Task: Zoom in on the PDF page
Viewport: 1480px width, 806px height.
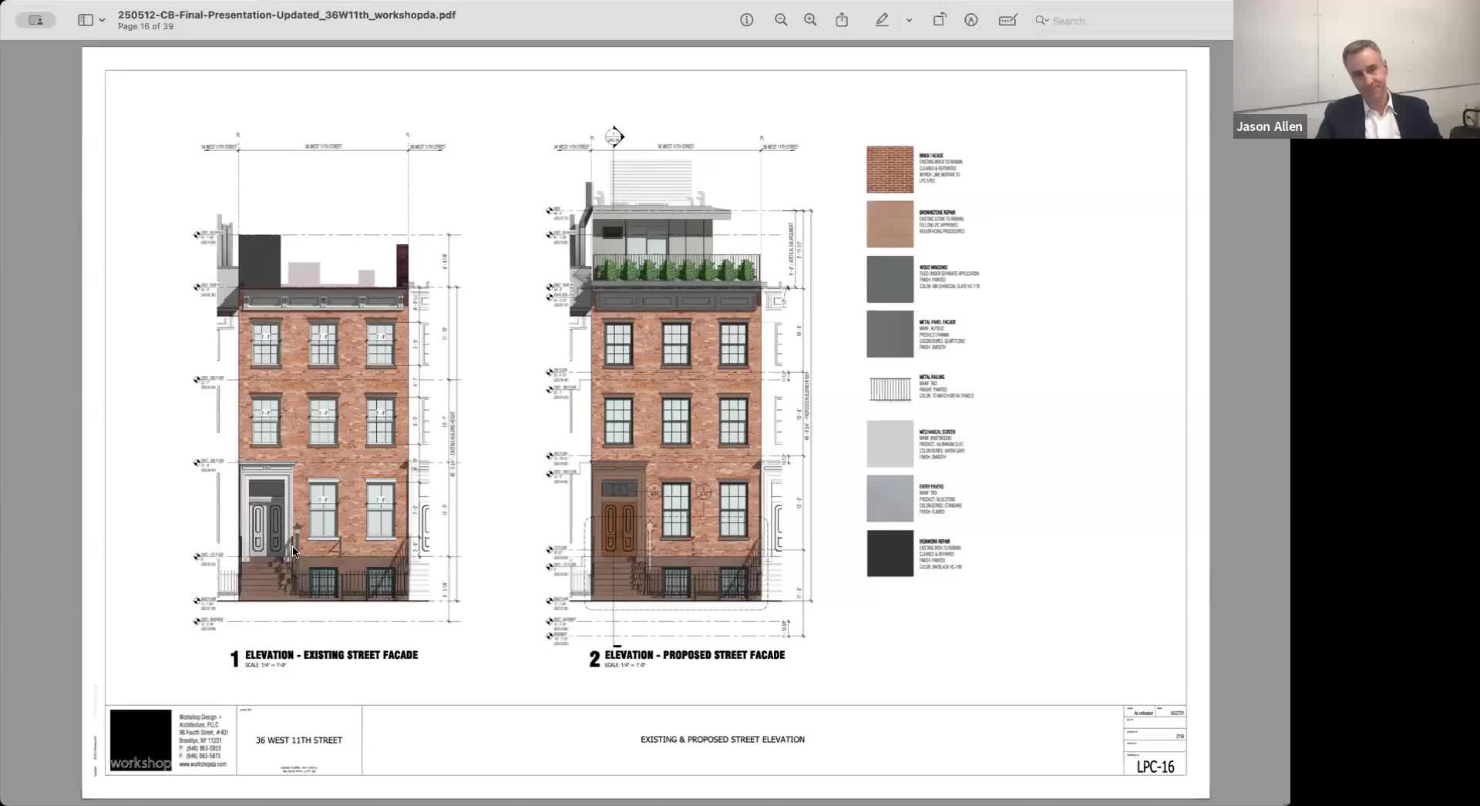Action: [x=810, y=21]
